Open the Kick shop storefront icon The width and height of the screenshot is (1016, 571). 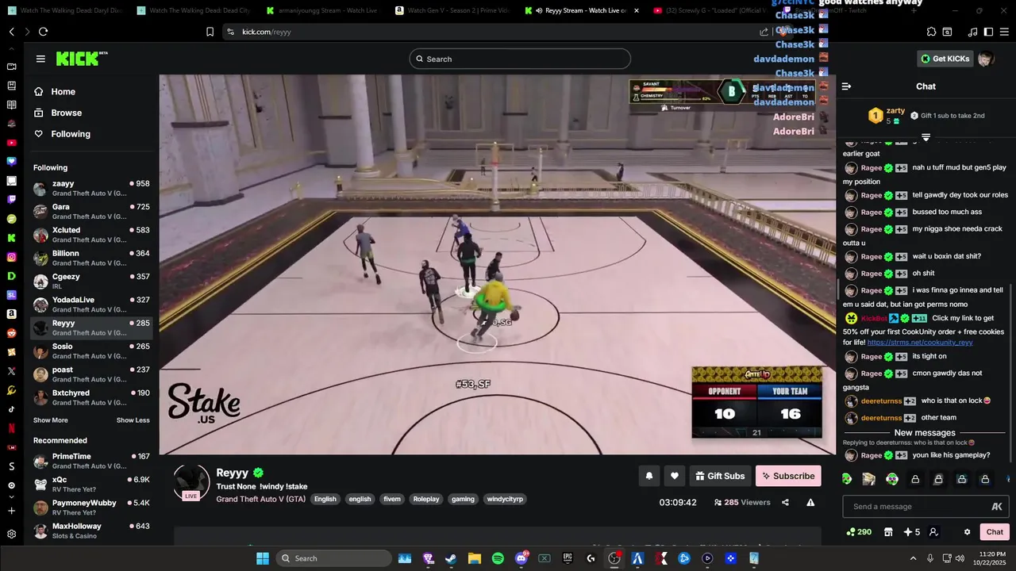pyautogui.click(x=888, y=532)
